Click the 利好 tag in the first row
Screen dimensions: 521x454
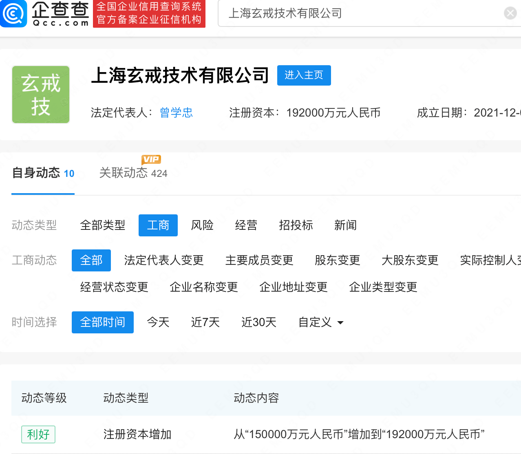pos(38,434)
